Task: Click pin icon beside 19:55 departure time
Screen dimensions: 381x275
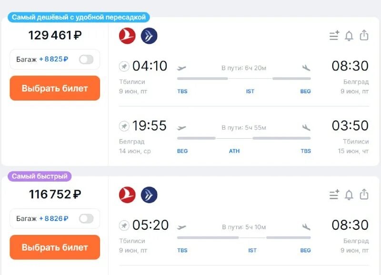Action: pos(124,126)
